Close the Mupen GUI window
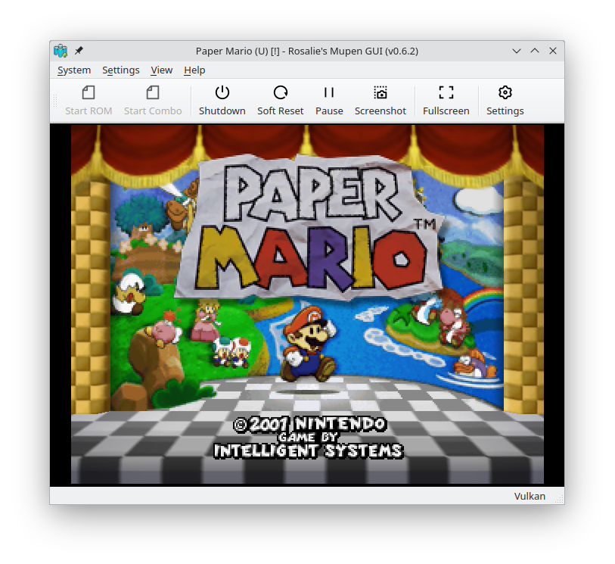 (553, 51)
